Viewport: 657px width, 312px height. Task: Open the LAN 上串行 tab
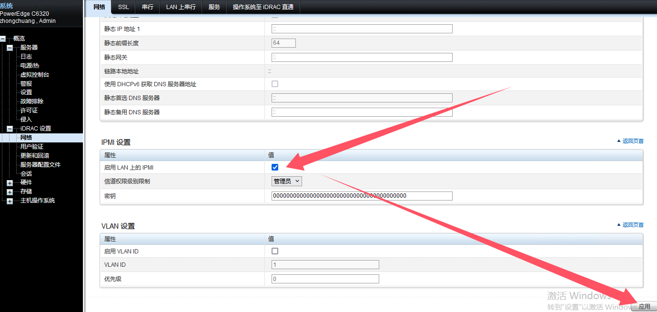[181, 7]
